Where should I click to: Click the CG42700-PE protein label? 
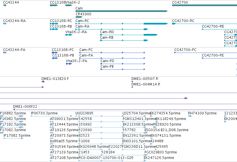click(x=213, y=55)
